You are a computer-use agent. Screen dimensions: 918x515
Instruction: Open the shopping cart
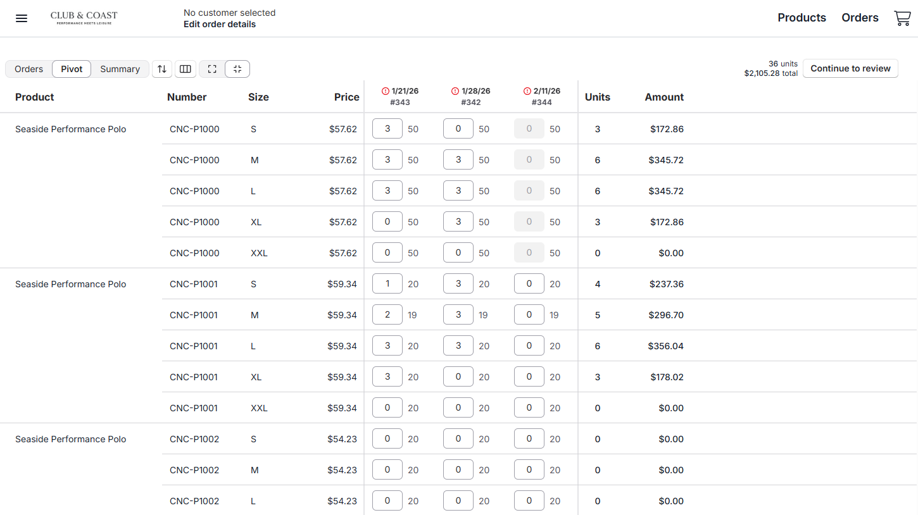click(x=902, y=18)
